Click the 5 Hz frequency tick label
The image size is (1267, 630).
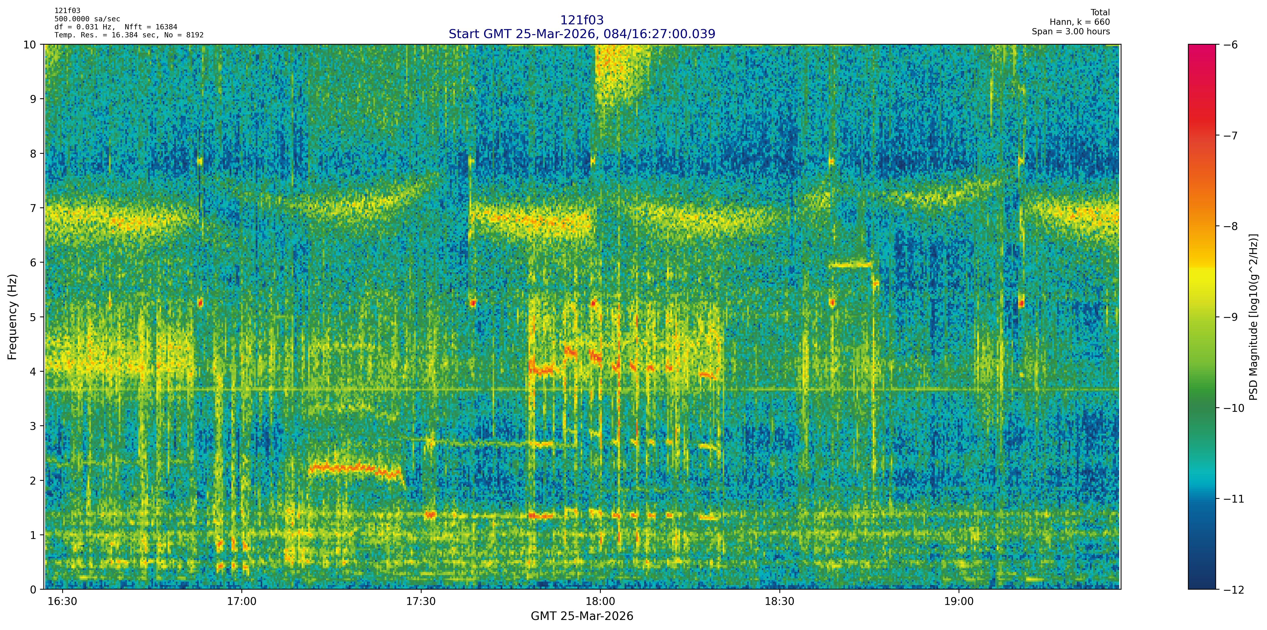click(x=33, y=317)
